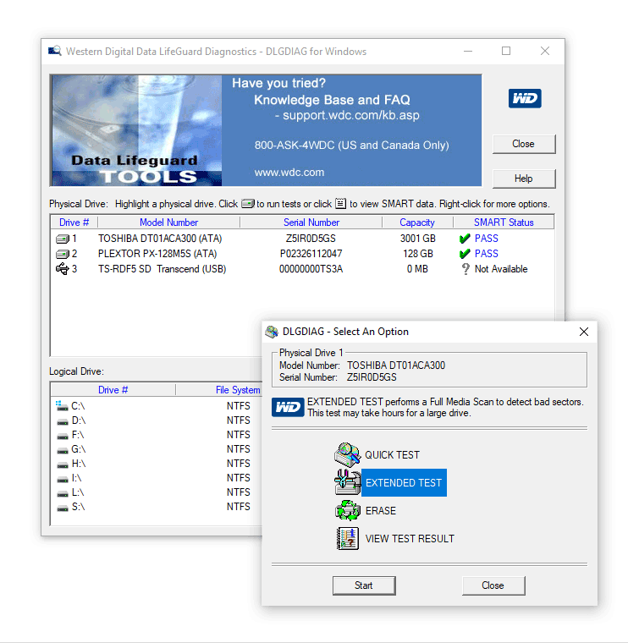Sort by SMART Status column header
Viewport: 628px width, 643px height.
(x=504, y=223)
